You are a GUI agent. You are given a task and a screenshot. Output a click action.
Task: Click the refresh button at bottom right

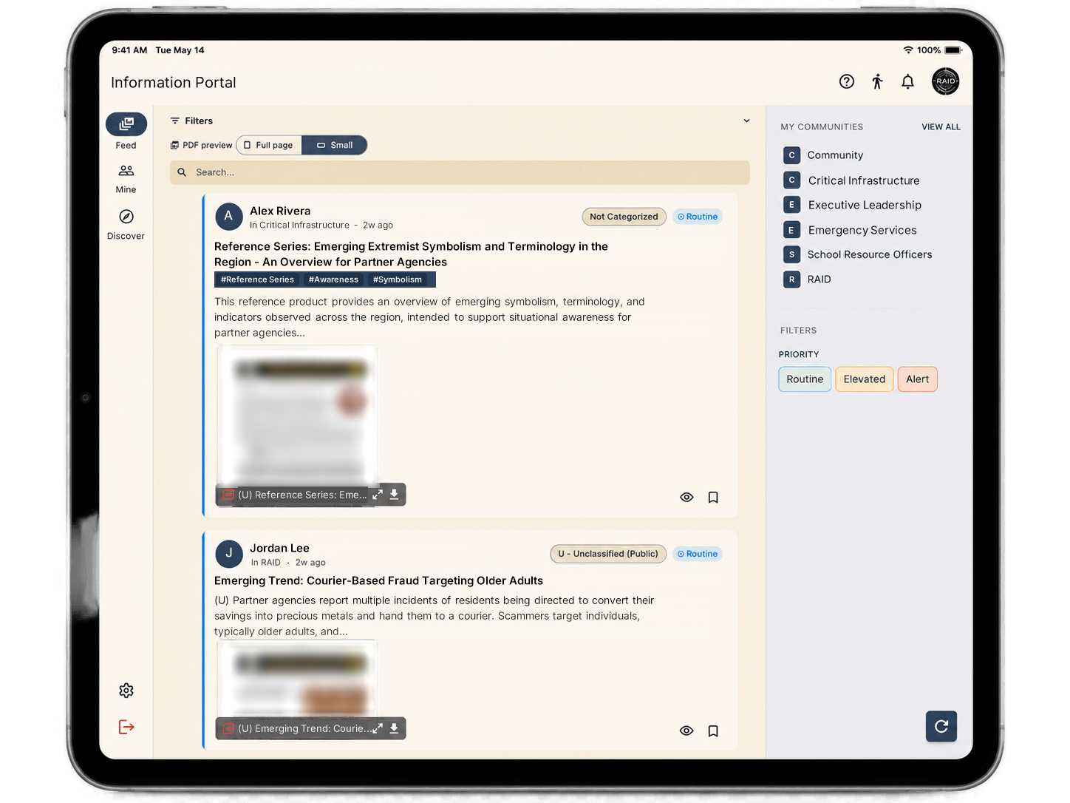[941, 726]
